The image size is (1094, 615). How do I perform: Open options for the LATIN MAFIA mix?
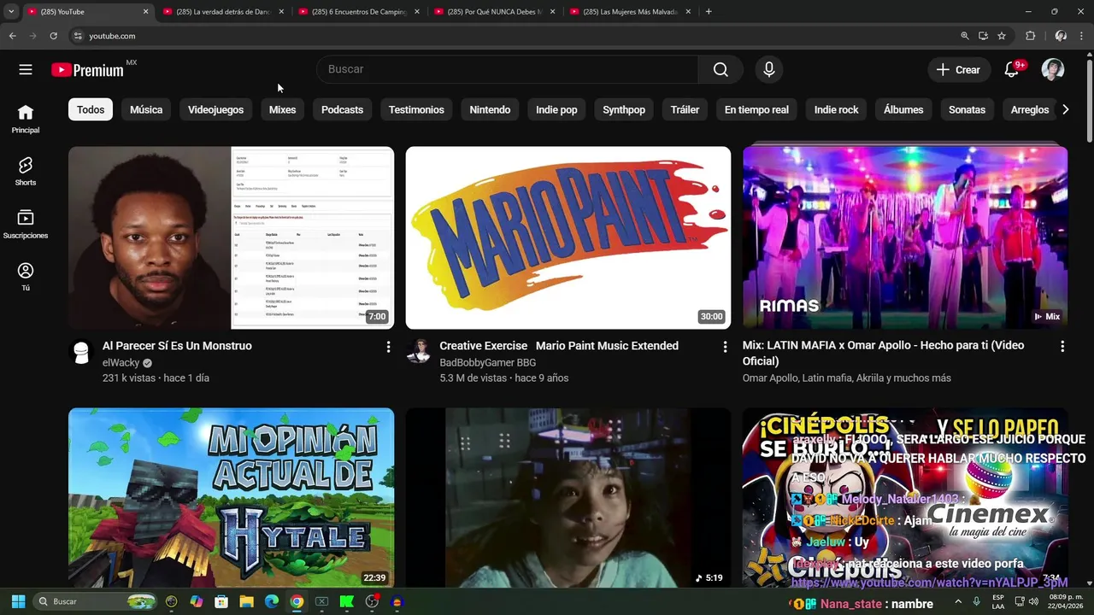[x=1062, y=347]
